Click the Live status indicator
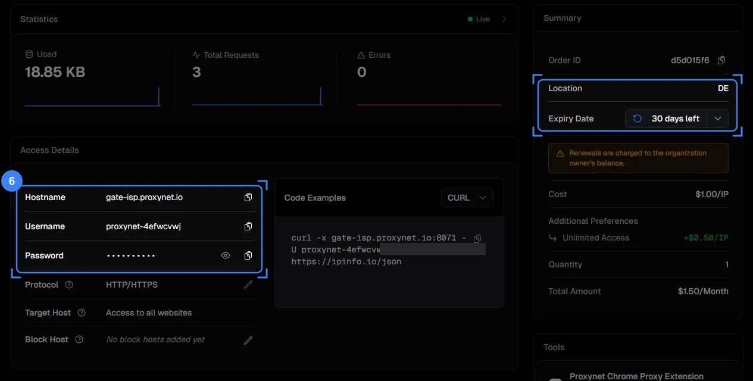The image size is (753, 381). [x=479, y=19]
